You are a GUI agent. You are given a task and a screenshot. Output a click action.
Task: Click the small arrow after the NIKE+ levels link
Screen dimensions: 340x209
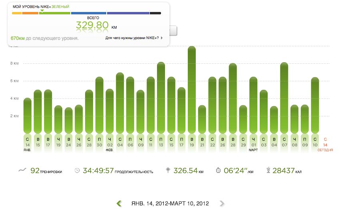point(161,38)
